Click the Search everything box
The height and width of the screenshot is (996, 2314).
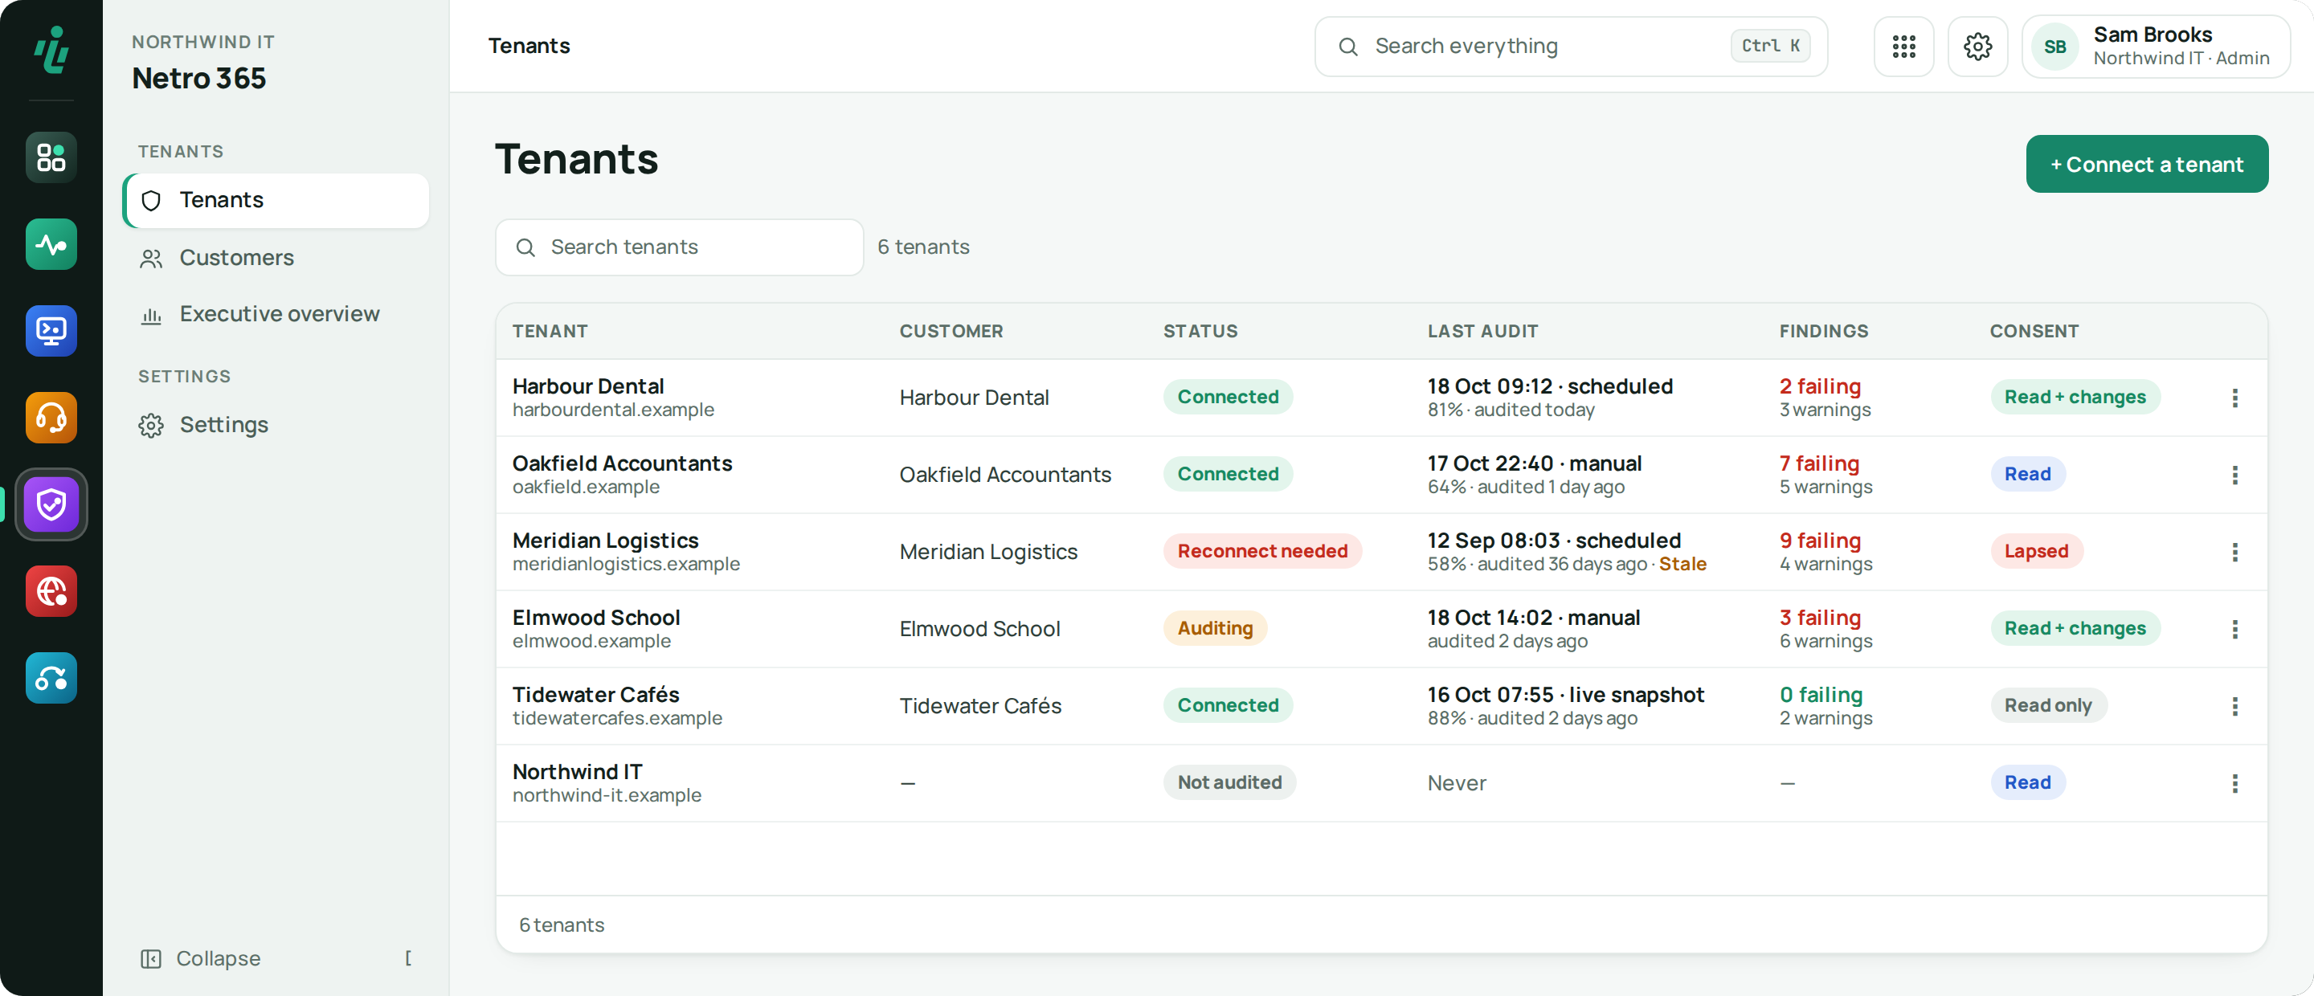[x=1570, y=46]
